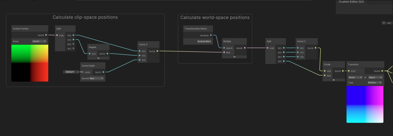Collapse the Negate node preview chevron
393x136 pixels.
click(x=99, y=58)
